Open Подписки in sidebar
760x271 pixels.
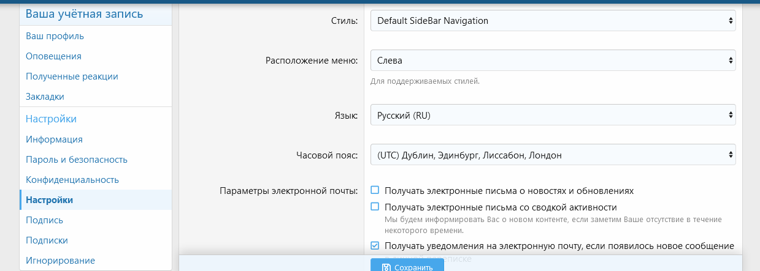tap(47, 240)
